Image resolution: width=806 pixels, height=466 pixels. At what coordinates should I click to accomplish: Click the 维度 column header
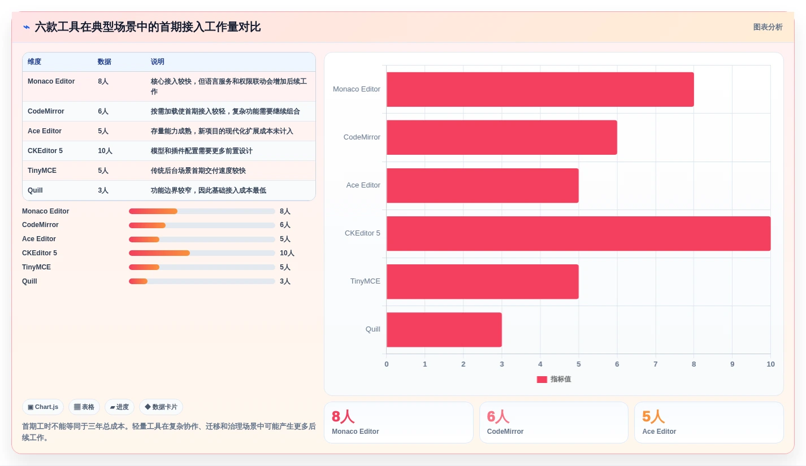pos(34,62)
